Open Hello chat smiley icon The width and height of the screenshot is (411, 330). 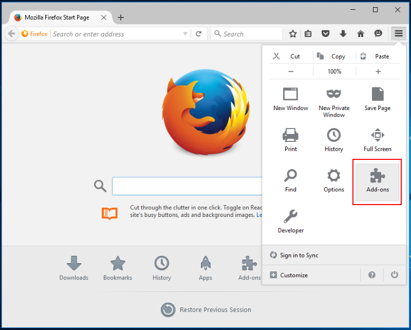[x=378, y=33]
